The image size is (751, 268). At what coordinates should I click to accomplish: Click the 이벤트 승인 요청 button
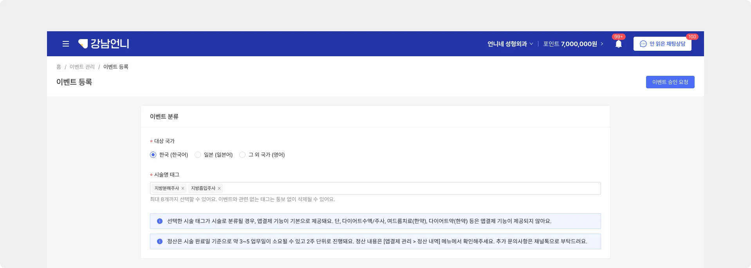pyautogui.click(x=670, y=82)
